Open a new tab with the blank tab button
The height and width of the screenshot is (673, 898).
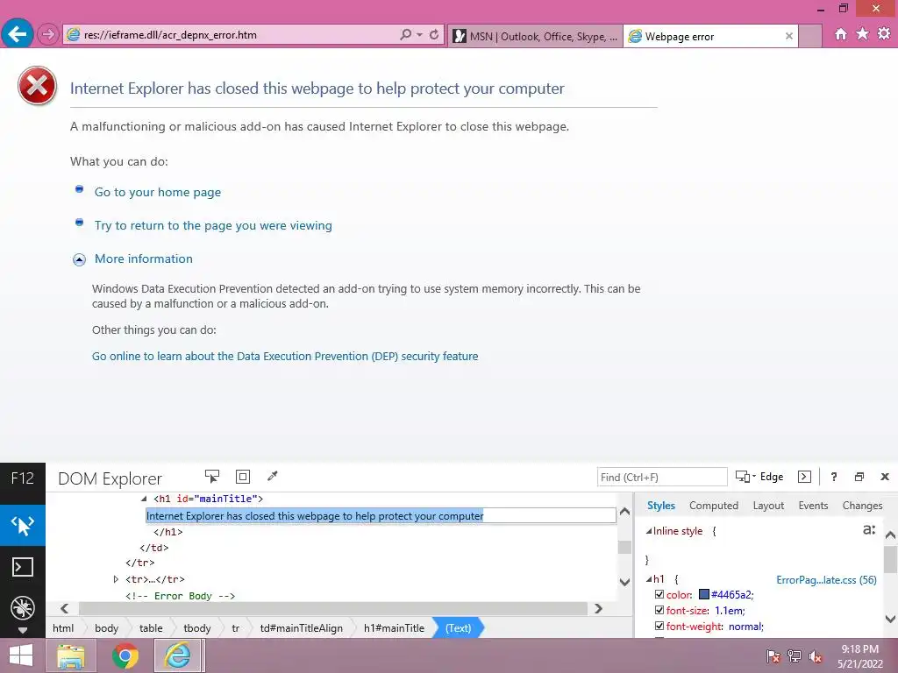pyautogui.click(x=809, y=36)
